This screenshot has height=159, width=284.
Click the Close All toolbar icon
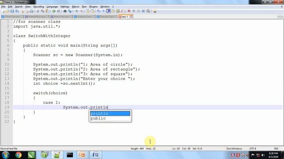(27, 11)
